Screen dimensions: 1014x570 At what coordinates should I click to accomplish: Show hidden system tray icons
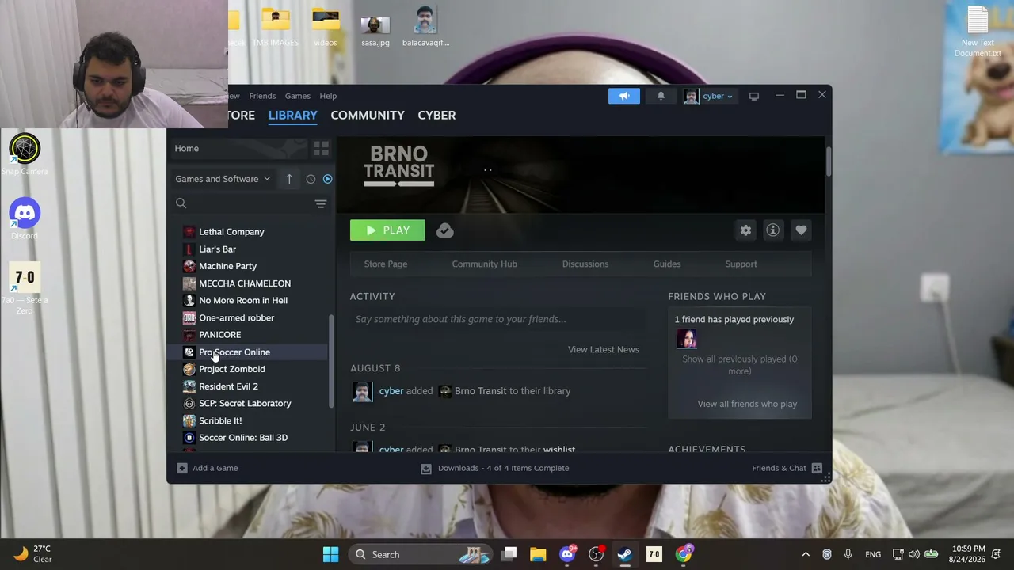click(x=806, y=554)
